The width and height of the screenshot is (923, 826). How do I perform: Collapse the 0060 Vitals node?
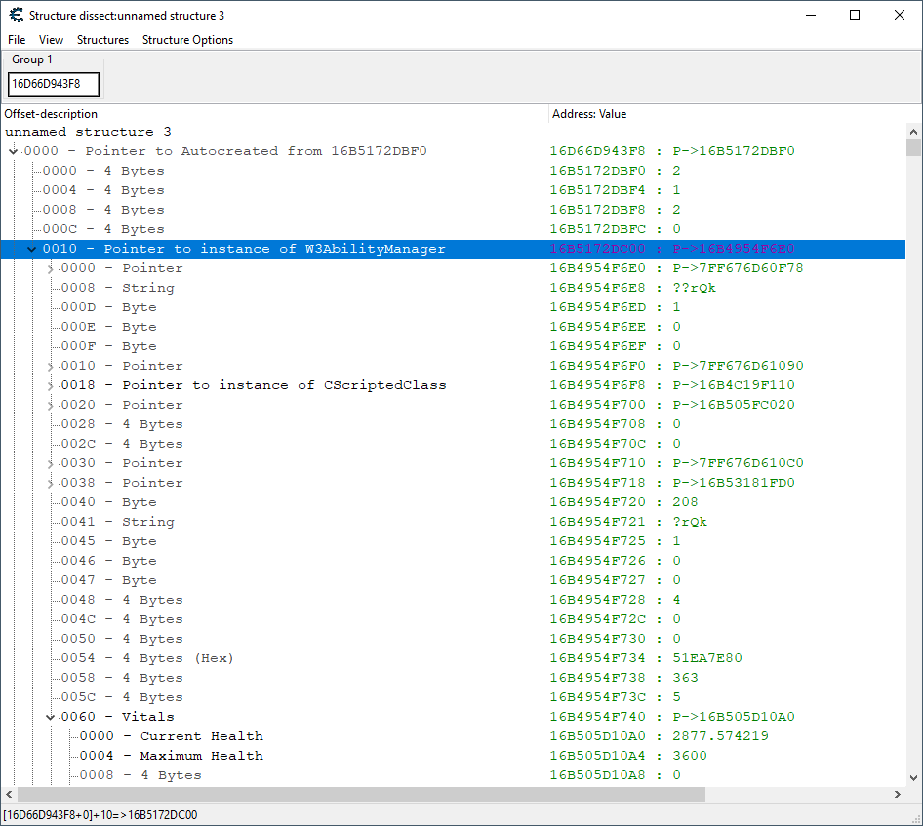pos(51,717)
